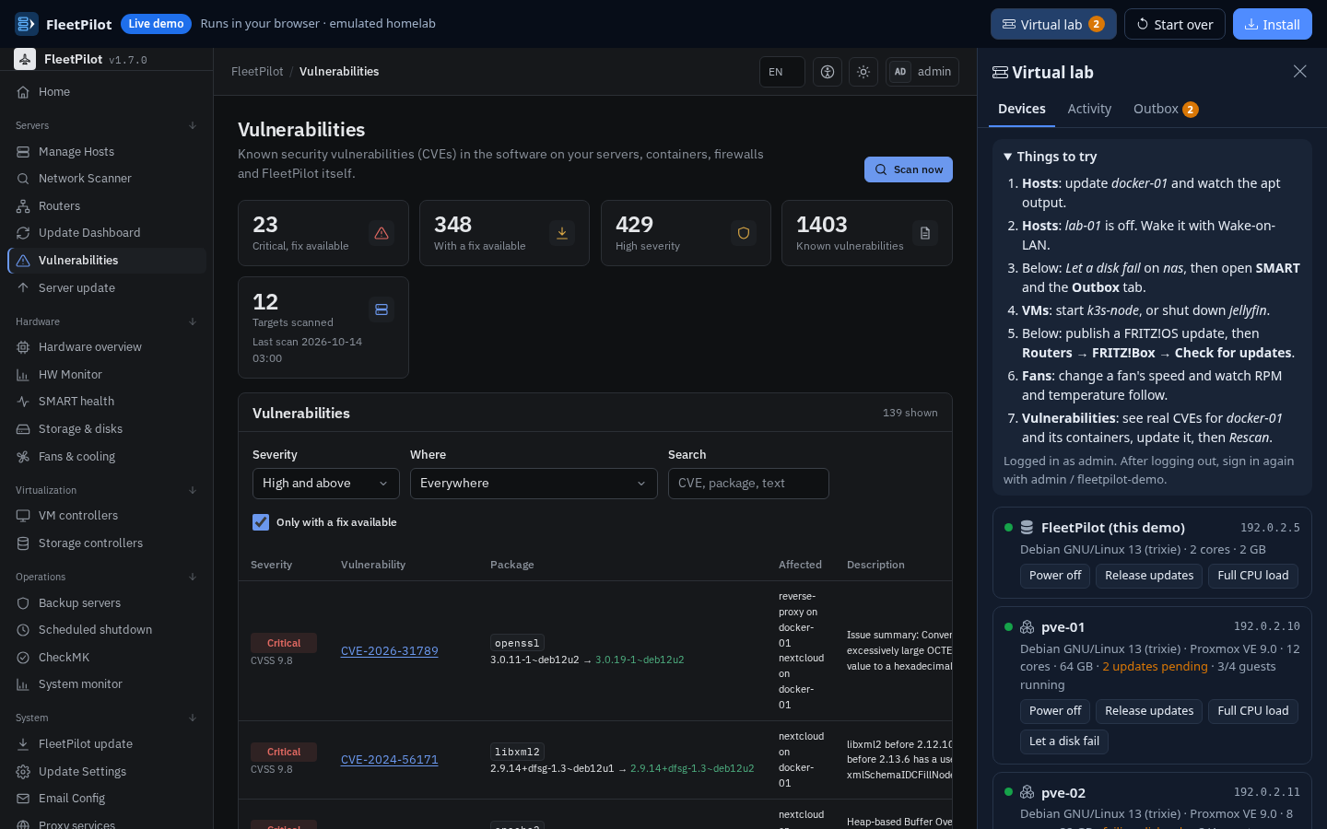The width and height of the screenshot is (1327, 829).
Task: Open FleetPilot update in sidebar
Action: point(107,744)
